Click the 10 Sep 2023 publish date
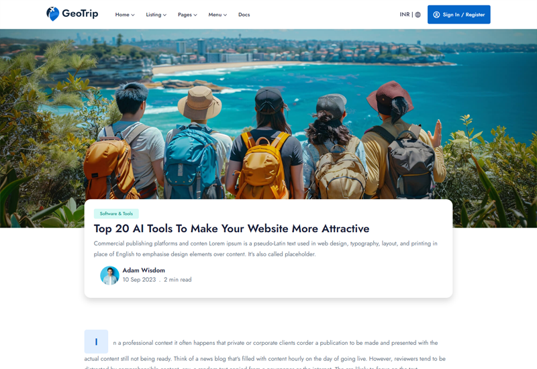The image size is (537, 369). pos(139,280)
